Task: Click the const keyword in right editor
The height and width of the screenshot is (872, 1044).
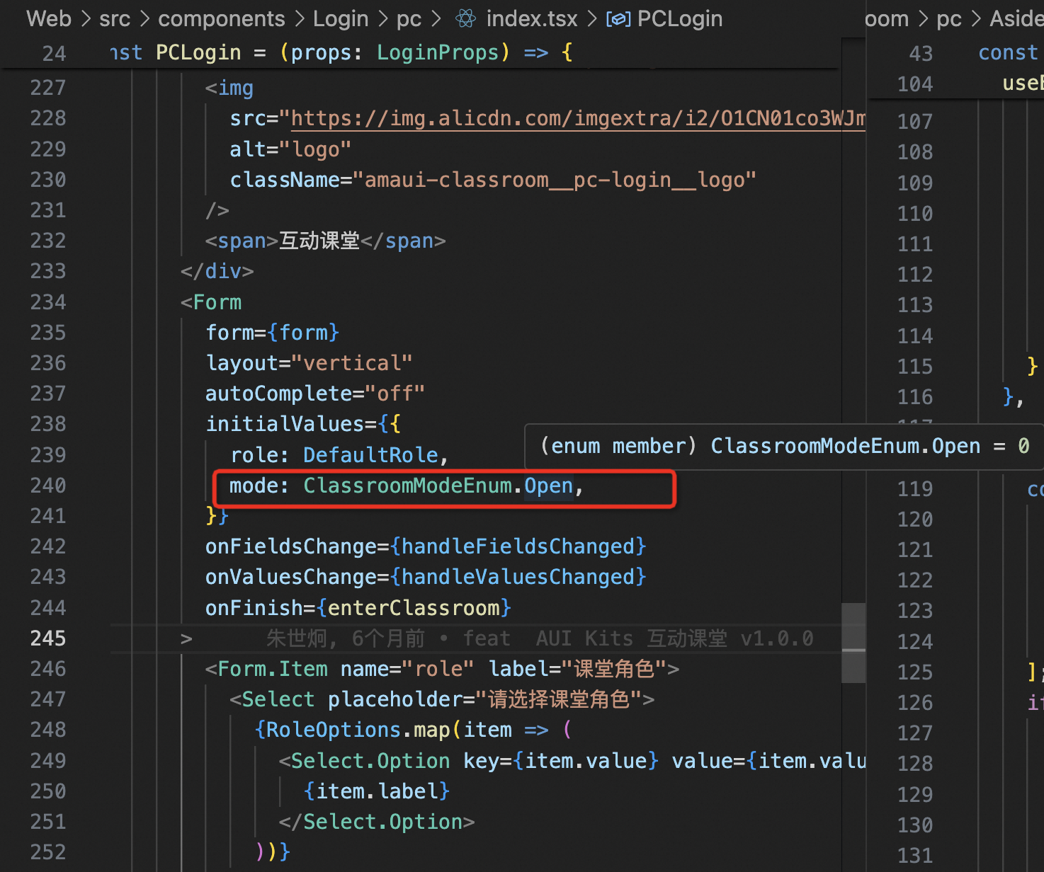Action: point(1008,52)
